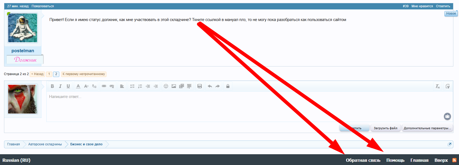This screenshot has width=459, height=165.
Task: Click the 'Новое' badge on the post
Action: 451,13
